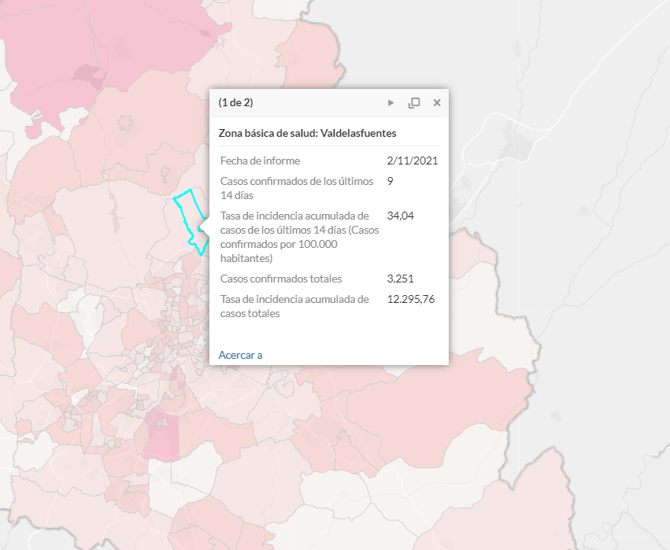Show next feature with popup arrow
This screenshot has height=550, width=670.
pos(391,103)
